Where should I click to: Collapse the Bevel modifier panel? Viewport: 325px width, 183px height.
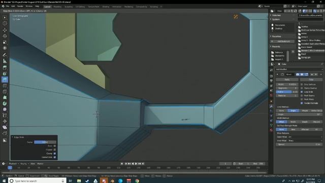coord(277,74)
